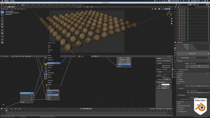Switch to rendered viewport shading
The image size is (210, 118).
click(x=170, y=9)
